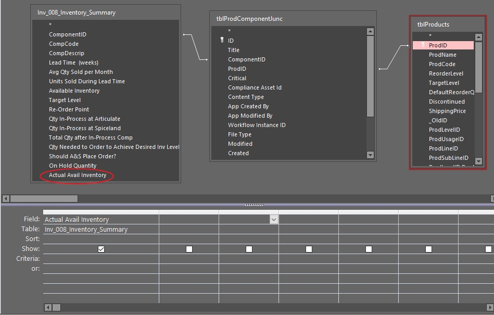Screen dimensions: 494x315
Task: Click left arrow of the design grid horizontal scrollbar
Action: click(48, 307)
